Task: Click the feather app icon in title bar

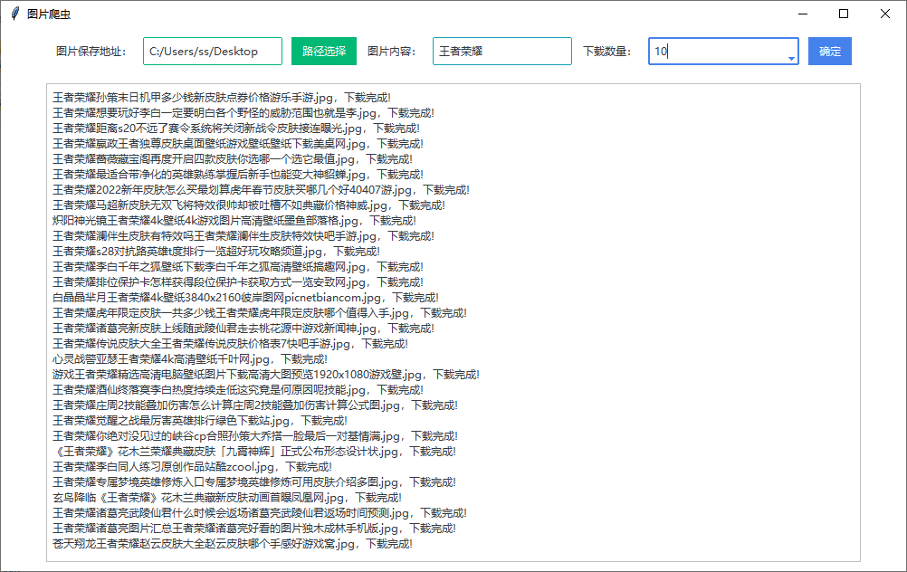Action: pyautogui.click(x=15, y=14)
